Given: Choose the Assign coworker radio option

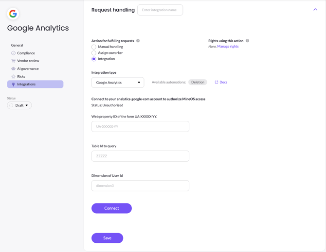Looking at the screenshot, I should 94,53.
